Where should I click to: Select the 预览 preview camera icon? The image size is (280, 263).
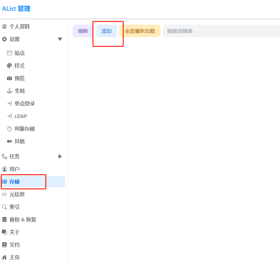pos(9,78)
